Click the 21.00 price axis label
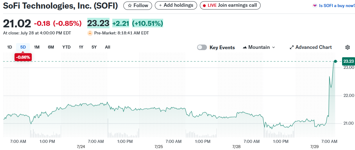This screenshot has height=150, width=355. click(349, 123)
